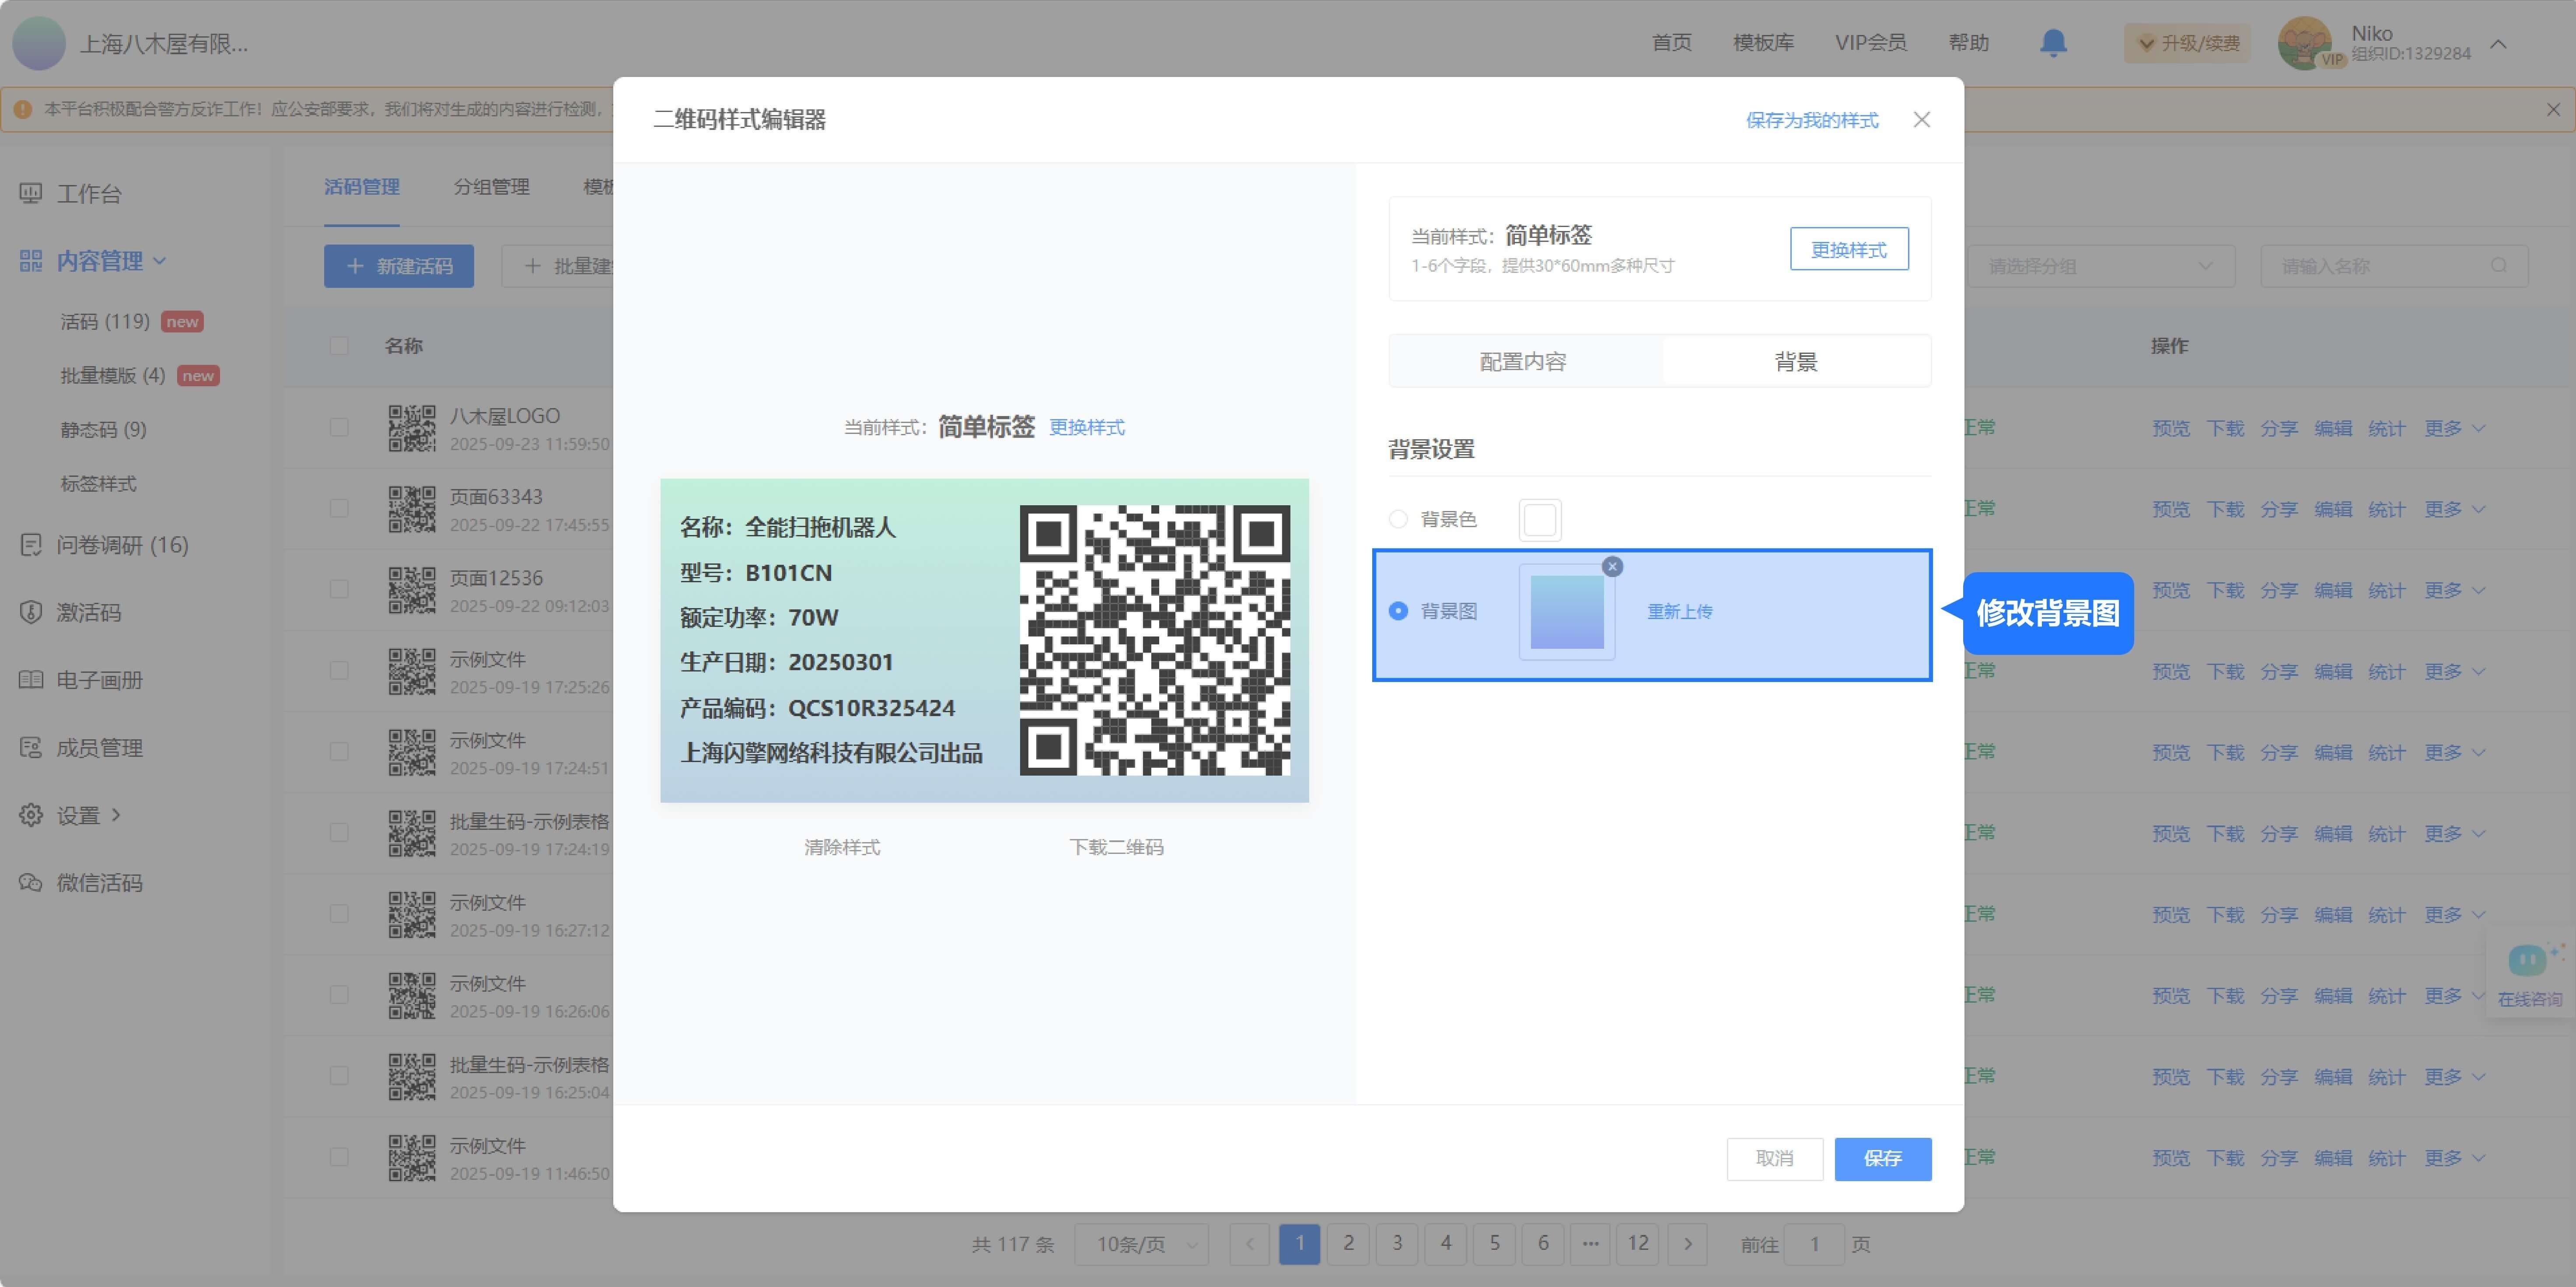
Task: Open the 激活码 sidebar section
Action: coord(88,613)
